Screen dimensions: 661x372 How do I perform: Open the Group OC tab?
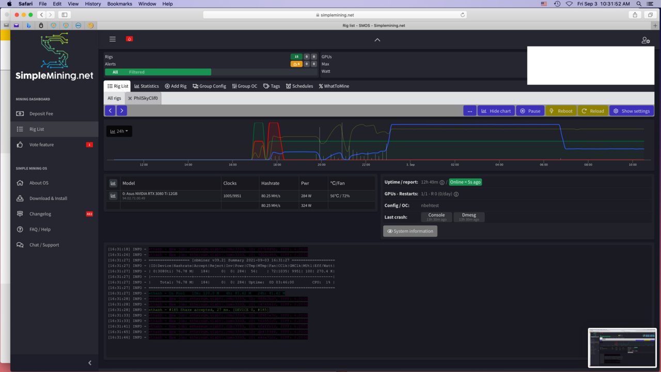pyautogui.click(x=245, y=86)
